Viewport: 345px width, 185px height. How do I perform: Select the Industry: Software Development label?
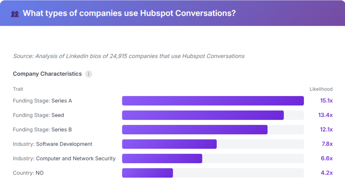click(x=53, y=144)
